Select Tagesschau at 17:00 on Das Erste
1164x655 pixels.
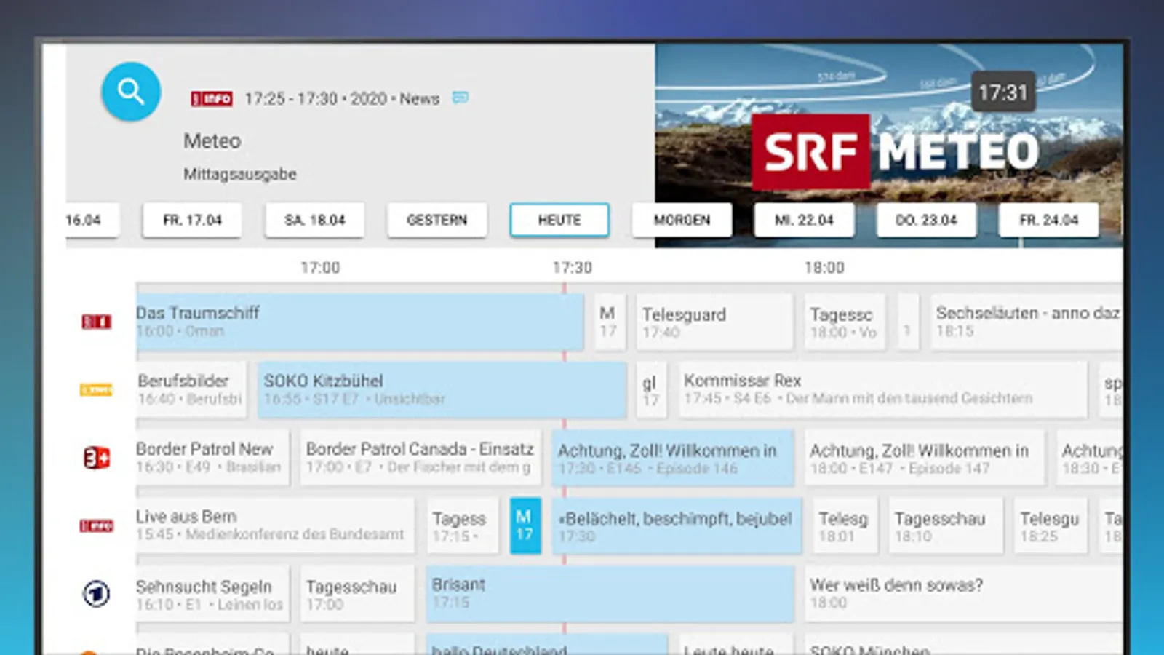pyautogui.click(x=357, y=594)
